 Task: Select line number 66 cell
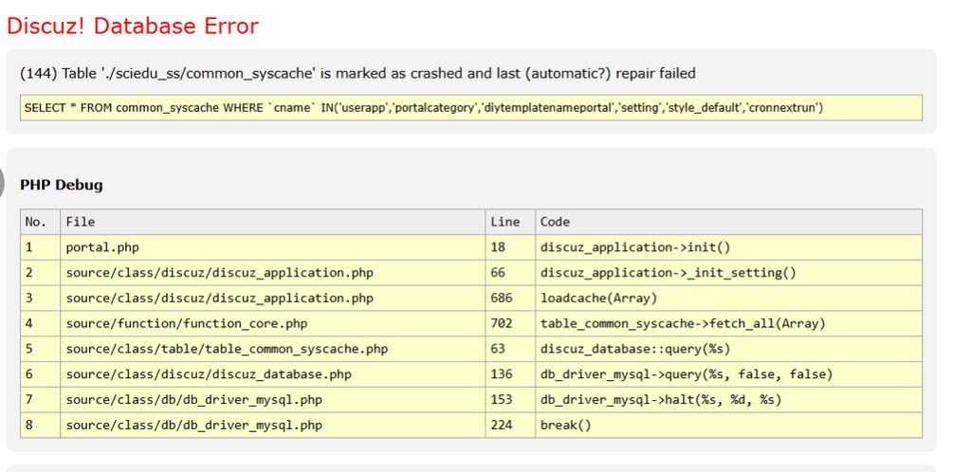pyautogui.click(x=510, y=273)
